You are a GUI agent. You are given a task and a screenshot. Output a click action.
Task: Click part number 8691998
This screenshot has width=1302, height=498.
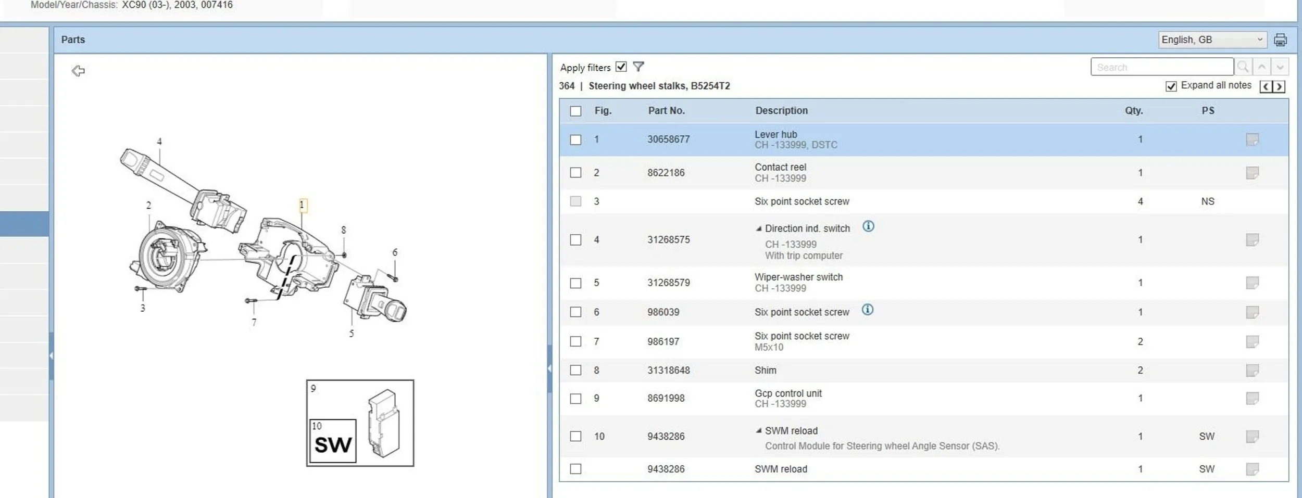click(x=666, y=399)
